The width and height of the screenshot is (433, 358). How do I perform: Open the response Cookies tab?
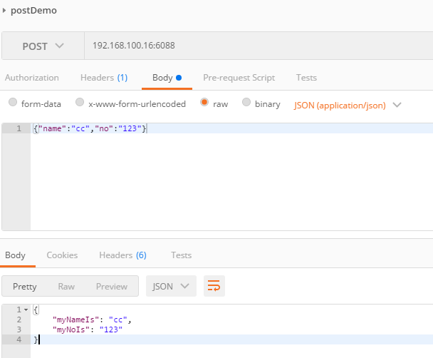pos(62,255)
